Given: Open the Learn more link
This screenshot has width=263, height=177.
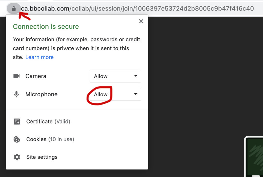Looking at the screenshot, I should point(39,57).
